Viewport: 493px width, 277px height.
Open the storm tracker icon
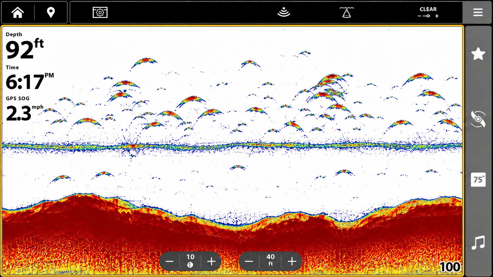tap(478, 119)
